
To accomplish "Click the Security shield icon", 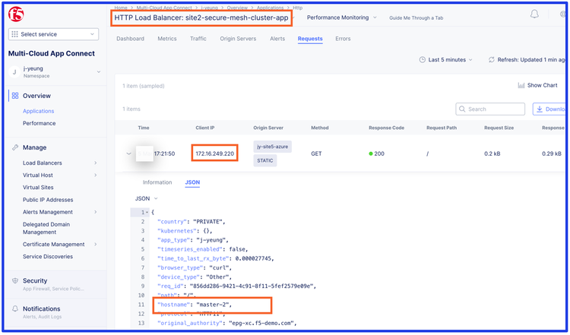I will tap(15, 280).
